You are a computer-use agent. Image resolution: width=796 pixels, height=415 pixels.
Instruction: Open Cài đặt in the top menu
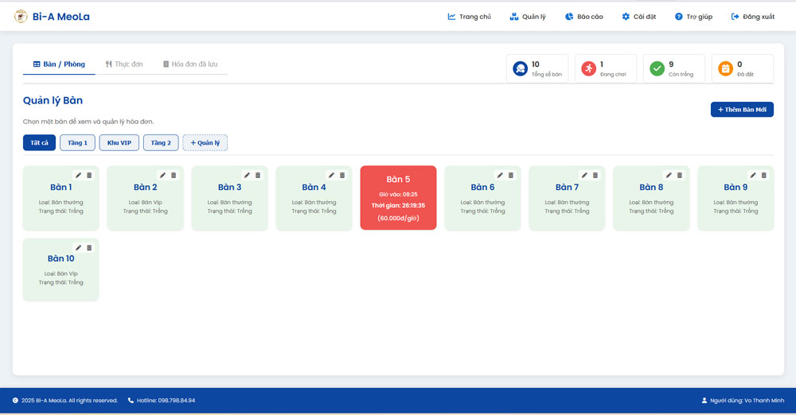tap(638, 17)
